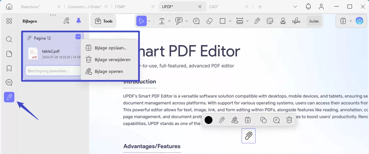Select the text underline markup tool
Viewport: 369px width, 154px height.
click(x=162, y=21)
